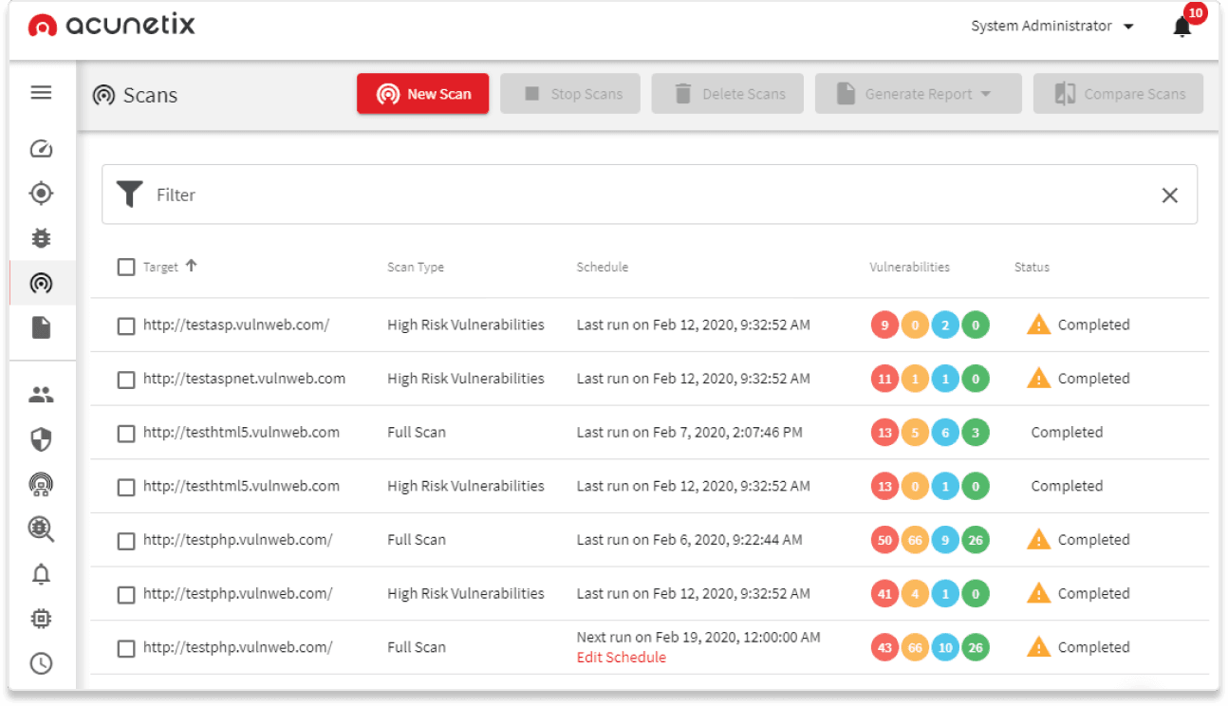Click into the Filter input field

pyautogui.click(x=645, y=195)
